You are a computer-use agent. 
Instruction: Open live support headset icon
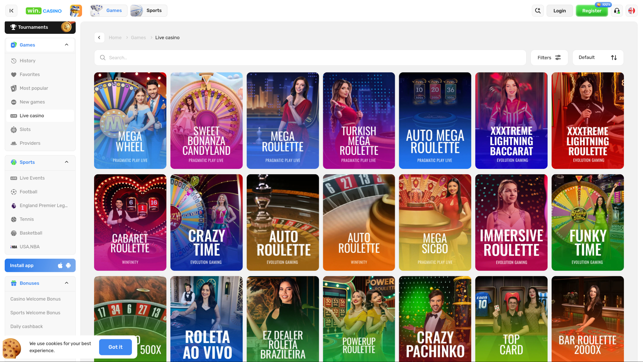click(617, 11)
